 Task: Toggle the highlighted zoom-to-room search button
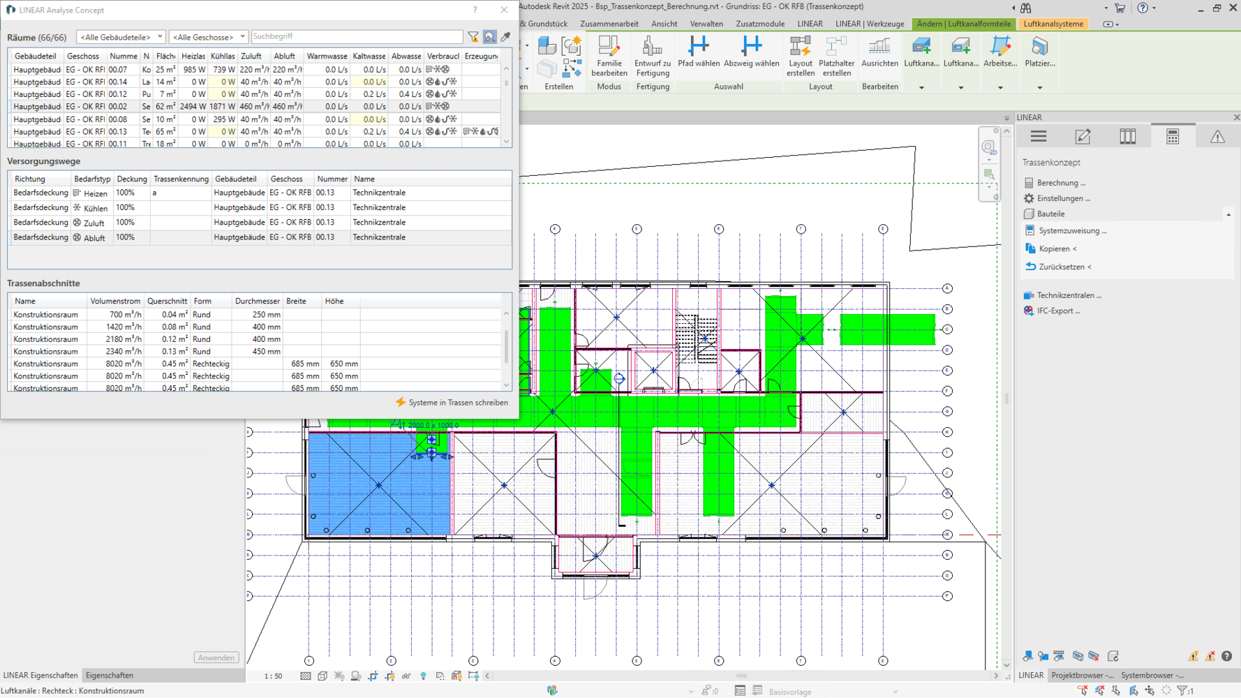489,37
